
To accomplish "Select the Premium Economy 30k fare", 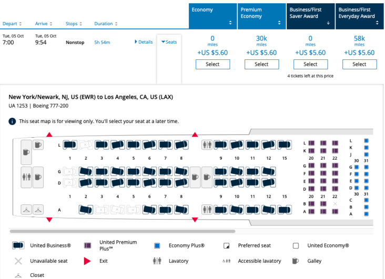I will 261,64.
